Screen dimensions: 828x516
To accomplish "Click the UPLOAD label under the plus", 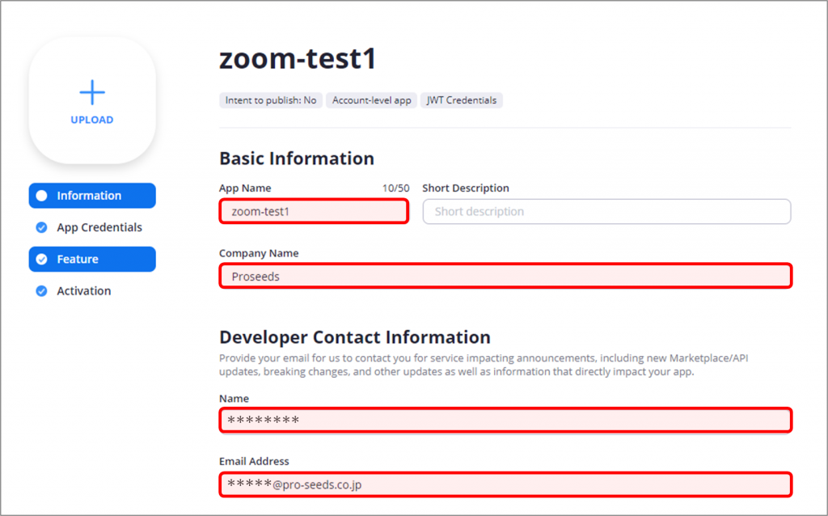I will (x=92, y=120).
